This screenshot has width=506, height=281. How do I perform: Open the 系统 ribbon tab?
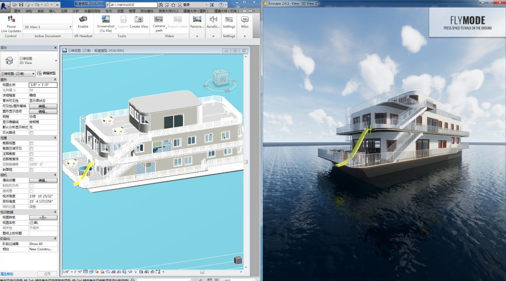tap(40, 11)
